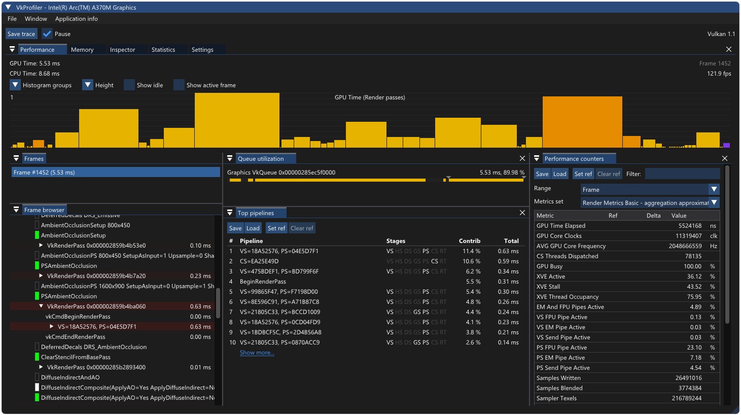Enable the Show idle checkbox

(129, 85)
